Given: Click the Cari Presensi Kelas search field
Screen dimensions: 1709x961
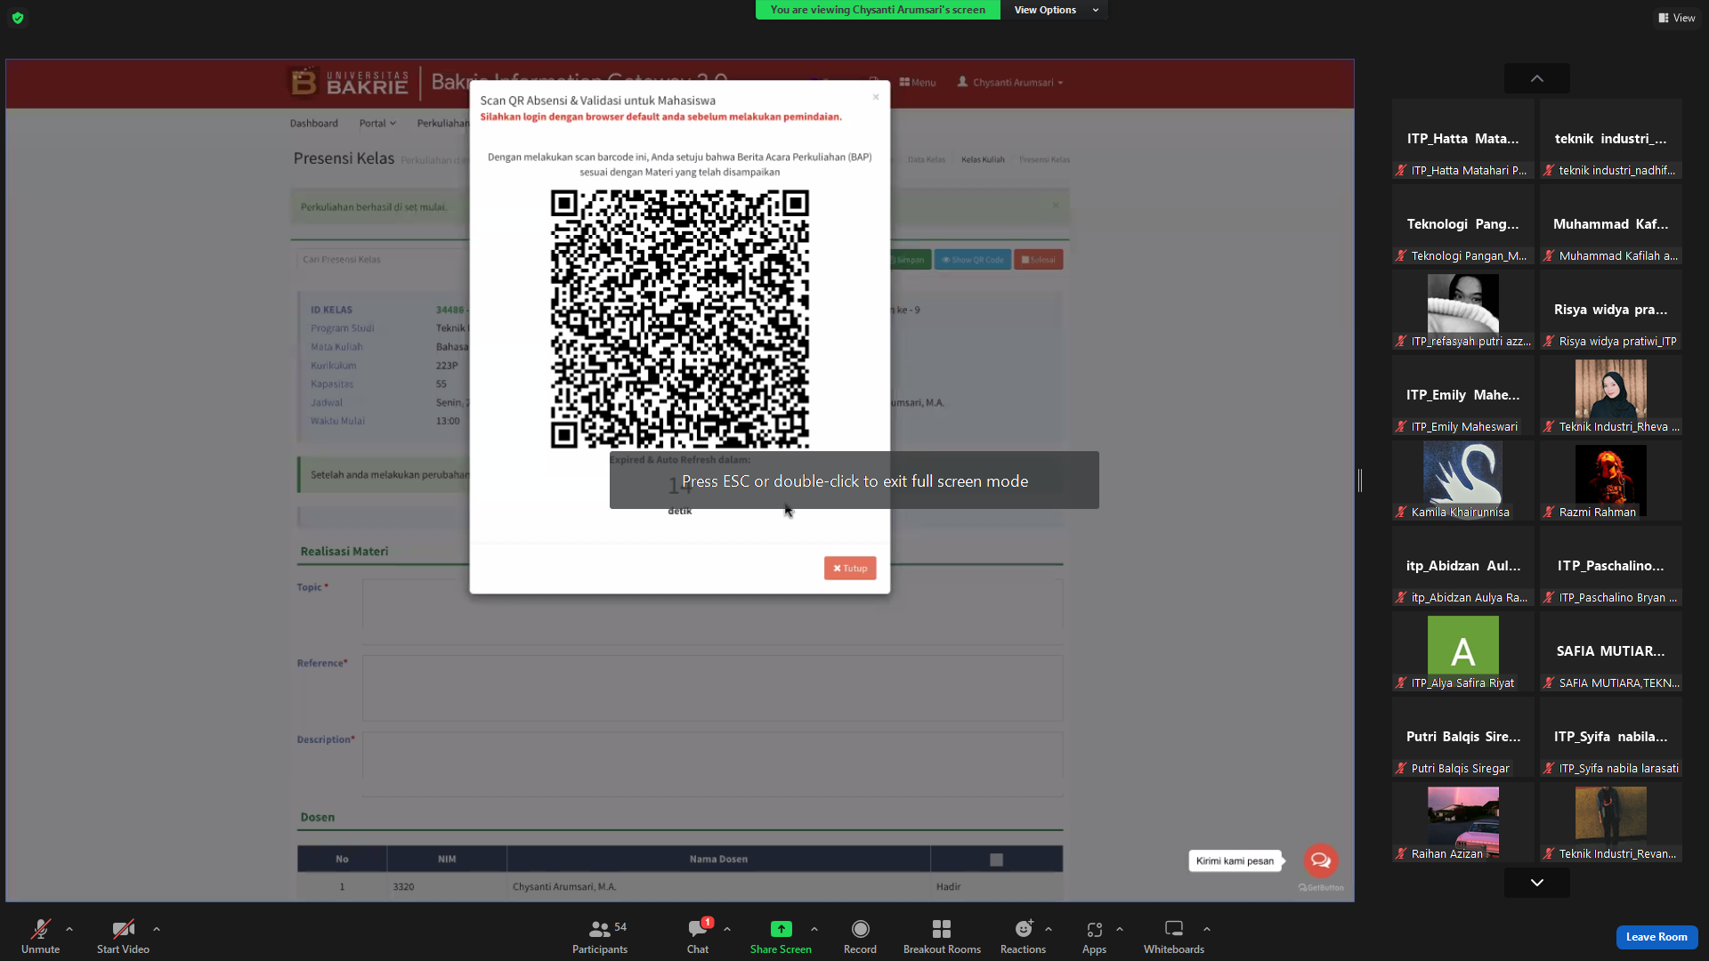Looking at the screenshot, I should click(383, 260).
